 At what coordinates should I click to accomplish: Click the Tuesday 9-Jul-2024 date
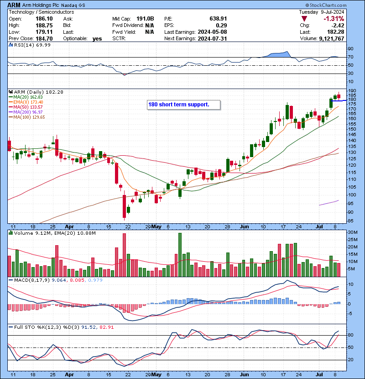click(x=322, y=12)
